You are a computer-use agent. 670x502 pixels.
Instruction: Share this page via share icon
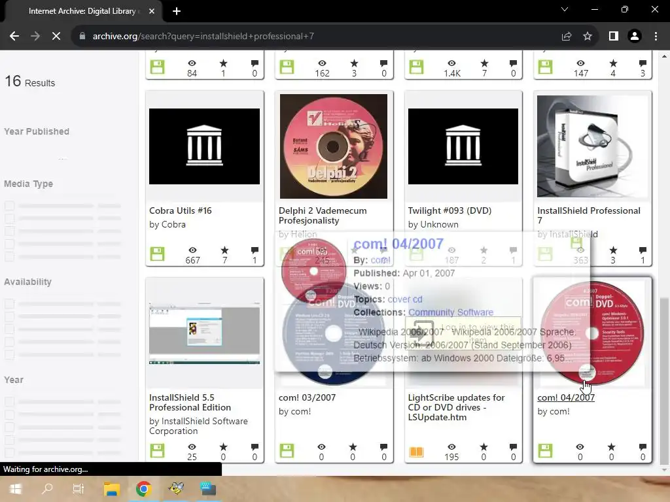[x=567, y=37]
